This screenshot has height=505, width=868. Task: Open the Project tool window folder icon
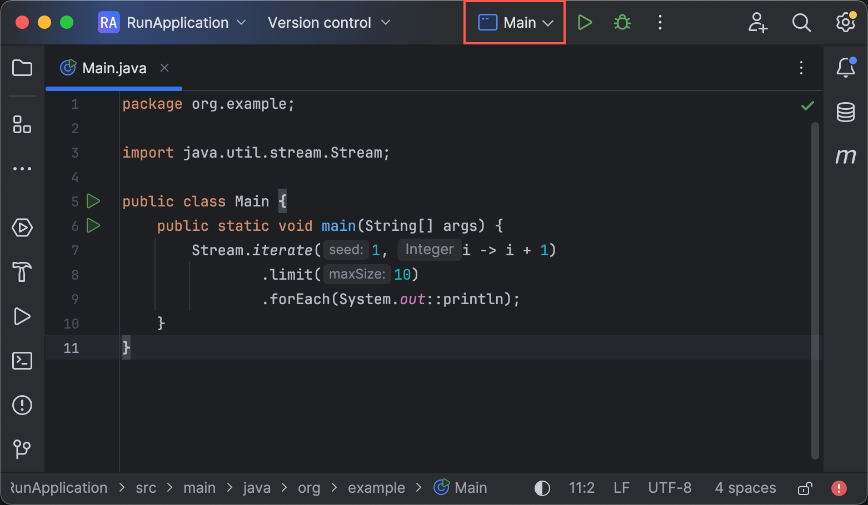22,68
